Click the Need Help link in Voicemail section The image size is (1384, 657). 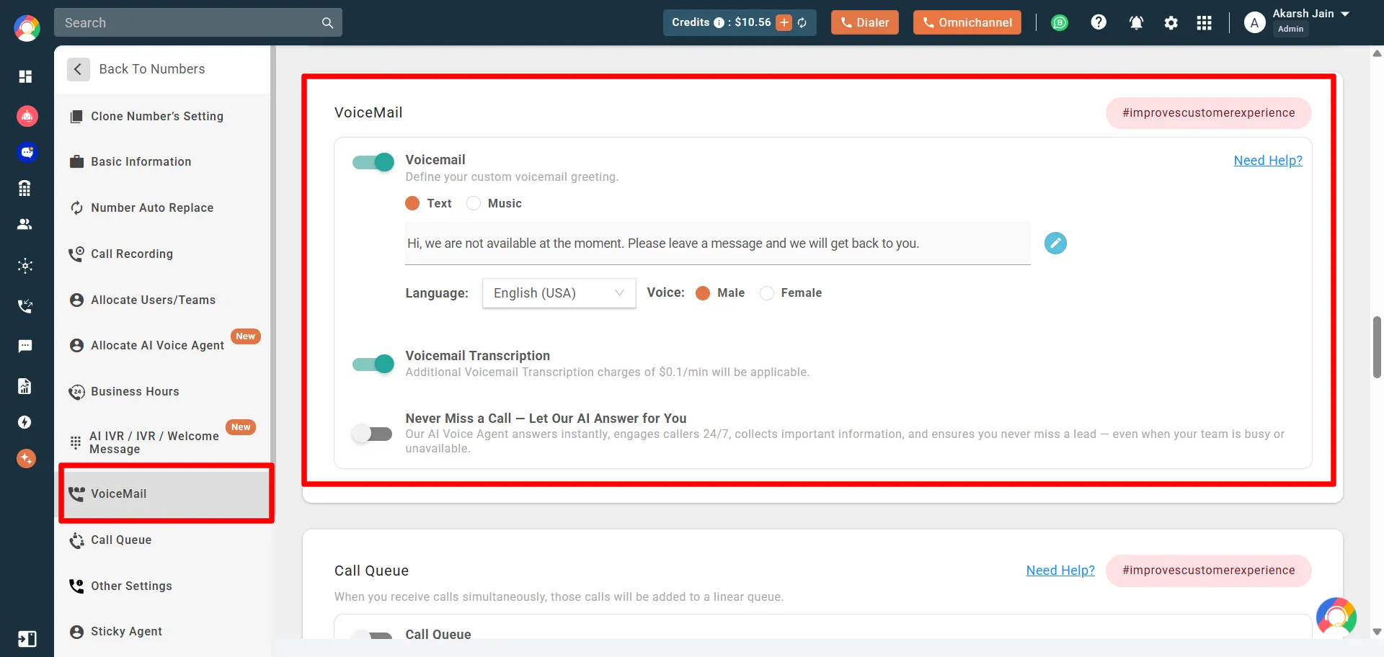(x=1267, y=161)
